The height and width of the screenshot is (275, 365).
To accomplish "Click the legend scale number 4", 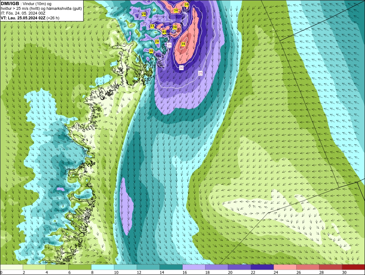I will (x=47, y=272).
